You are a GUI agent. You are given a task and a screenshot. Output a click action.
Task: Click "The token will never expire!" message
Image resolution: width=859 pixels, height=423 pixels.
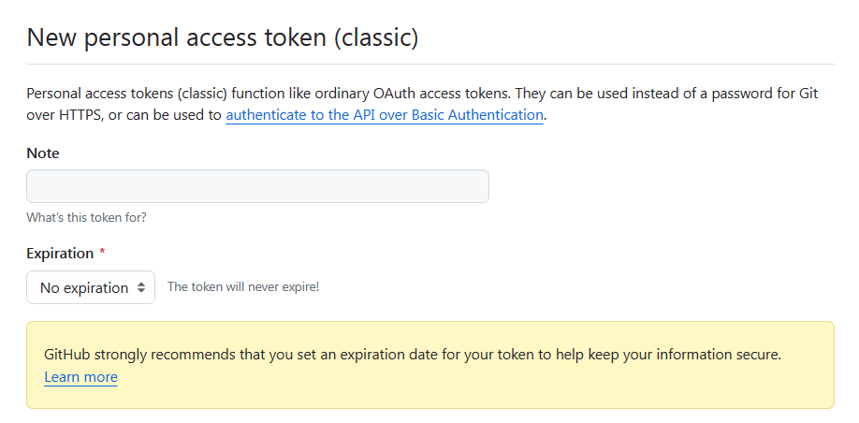pos(243,286)
